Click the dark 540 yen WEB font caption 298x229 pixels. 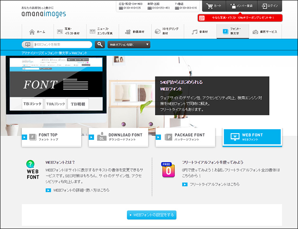212,96
